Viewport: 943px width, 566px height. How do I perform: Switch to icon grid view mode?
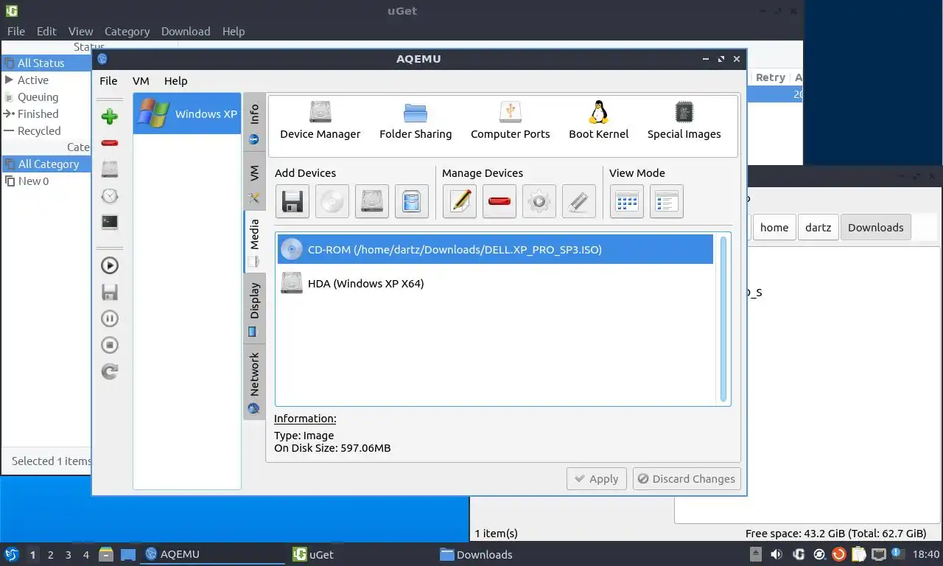627,201
